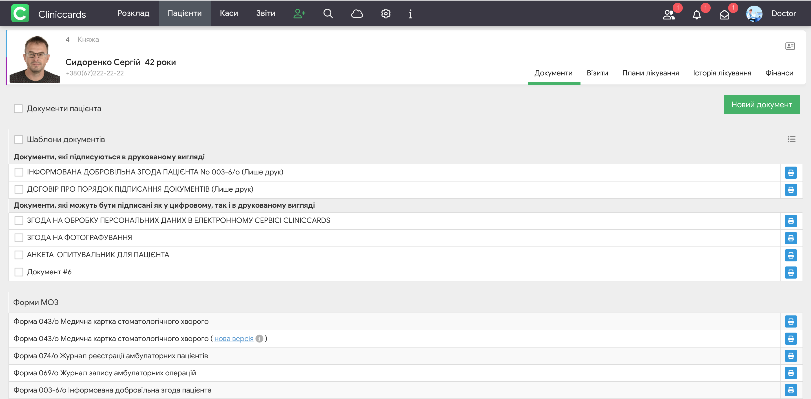Click the Doctor profile avatar

754,14
